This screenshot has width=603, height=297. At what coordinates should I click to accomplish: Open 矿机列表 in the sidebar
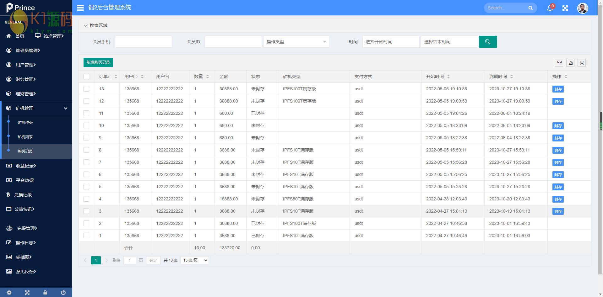25,137
